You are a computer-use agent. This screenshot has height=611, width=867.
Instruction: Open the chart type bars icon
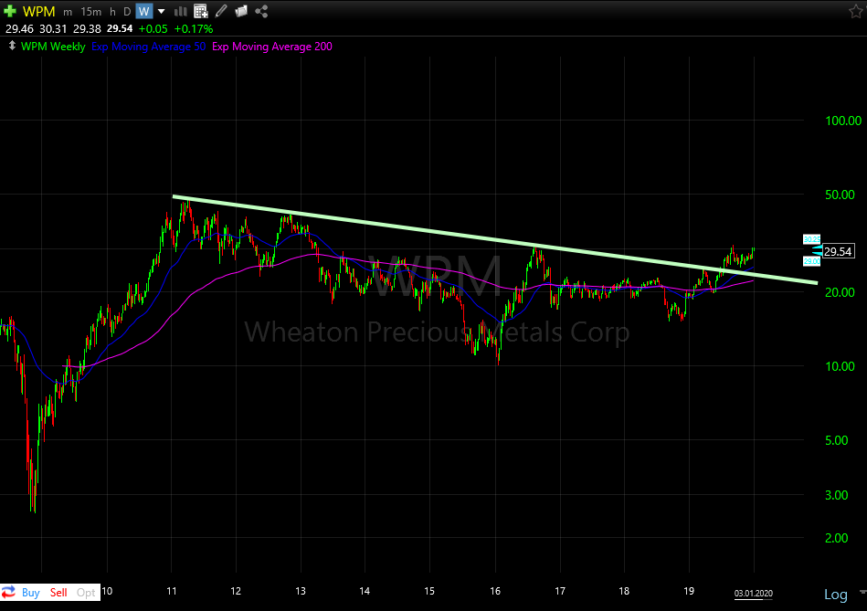click(181, 11)
